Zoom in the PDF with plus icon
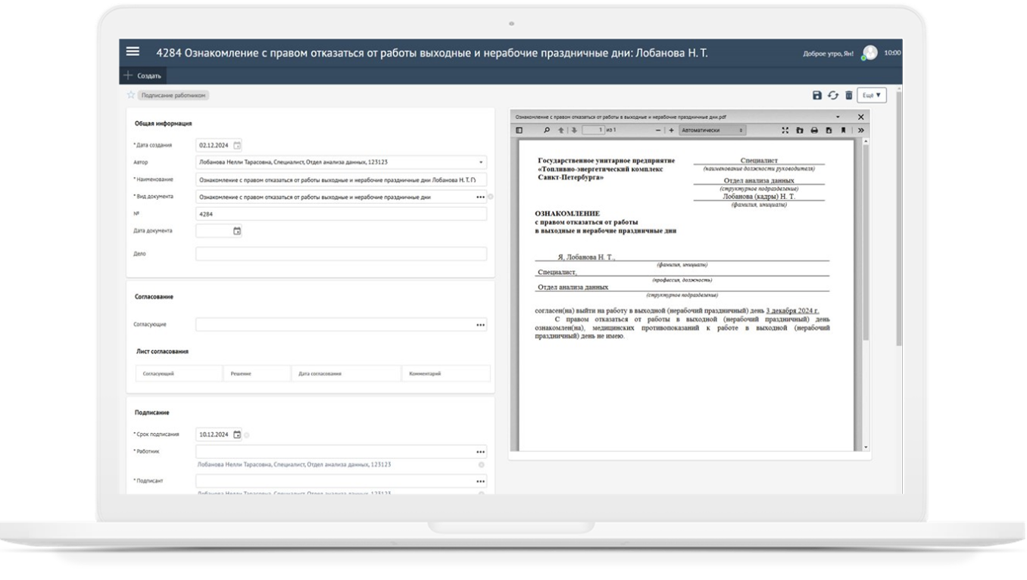The height and width of the screenshot is (580, 1027). tap(671, 130)
